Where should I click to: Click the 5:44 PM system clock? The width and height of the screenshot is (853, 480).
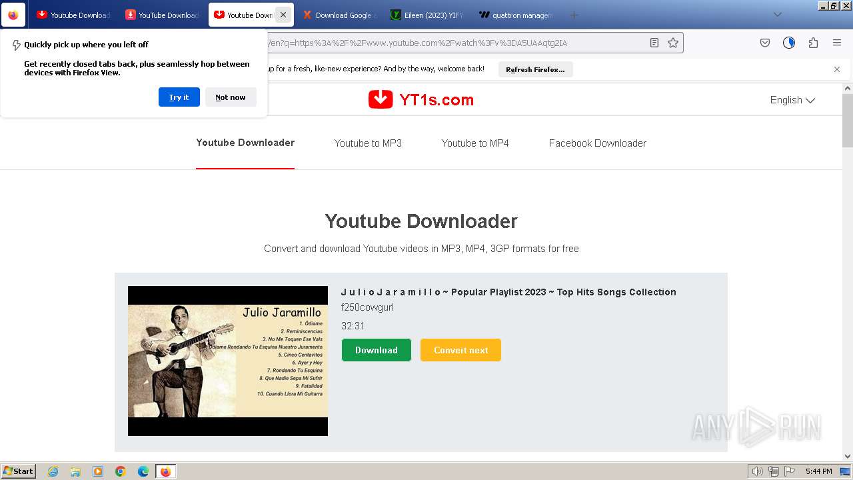coord(818,471)
